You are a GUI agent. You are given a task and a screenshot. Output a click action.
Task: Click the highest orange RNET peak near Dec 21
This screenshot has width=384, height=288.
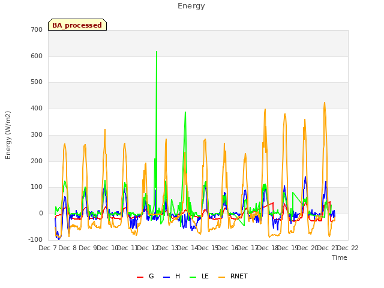(x=325, y=103)
